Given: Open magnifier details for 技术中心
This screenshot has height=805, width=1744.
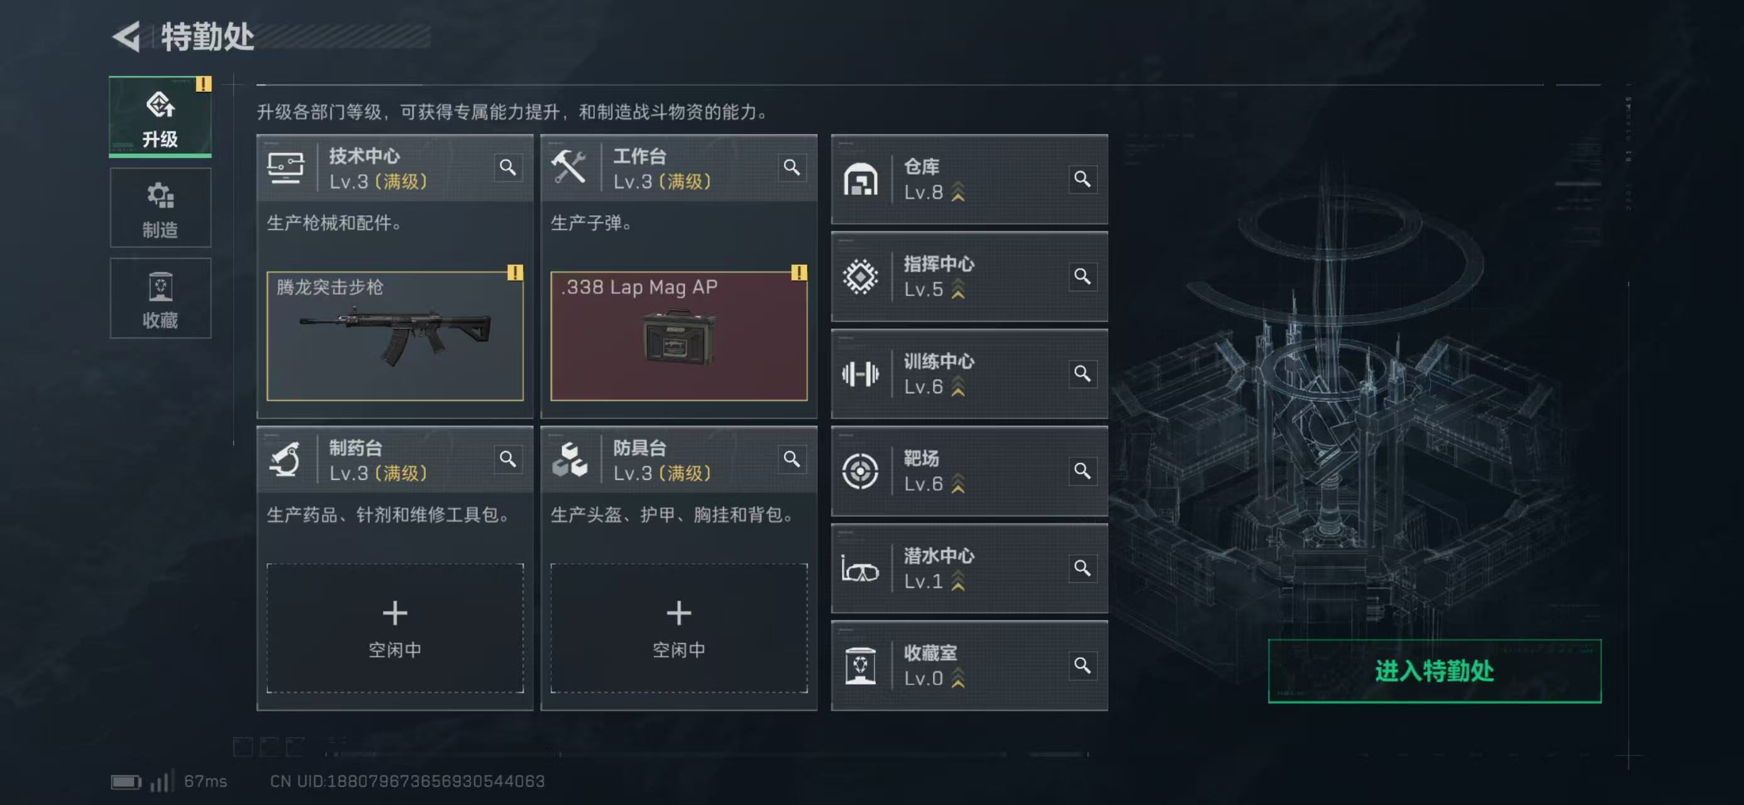Looking at the screenshot, I should [508, 167].
